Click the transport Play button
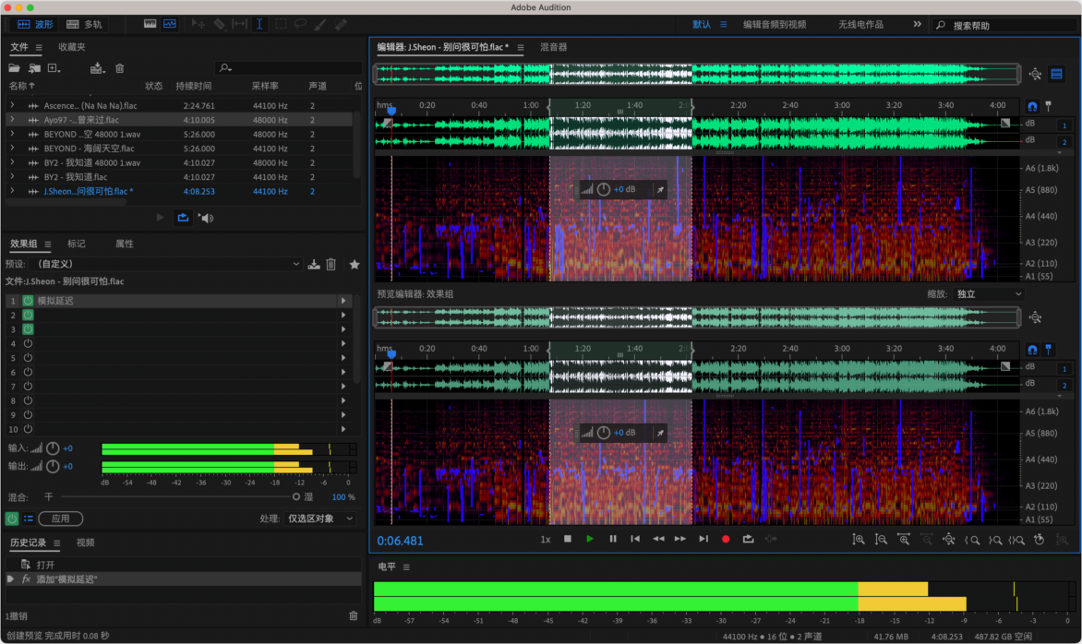 590,539
